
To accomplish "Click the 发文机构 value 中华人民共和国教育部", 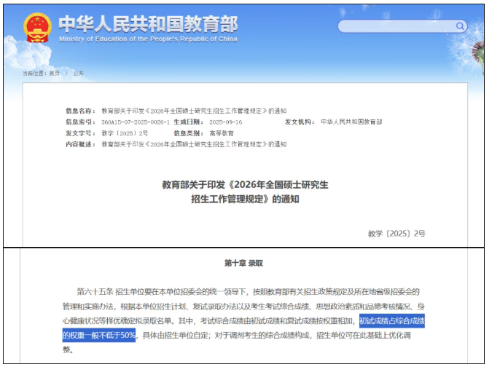I will click(x=351, y=122).
